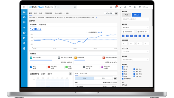Open the favorite conditions dropdown
The height and width of the screenshot is (98, 174).
135,19
